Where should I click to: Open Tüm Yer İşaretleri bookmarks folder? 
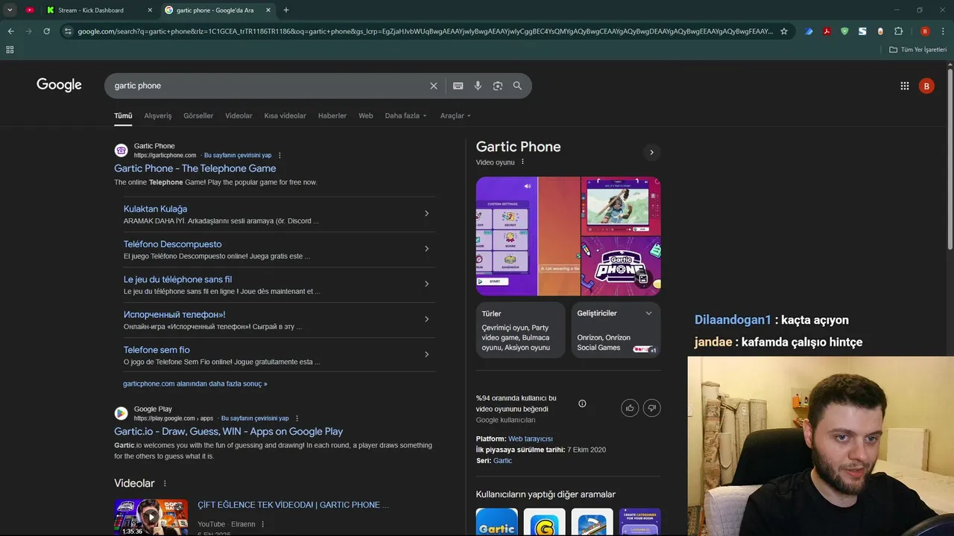(918, 50)
